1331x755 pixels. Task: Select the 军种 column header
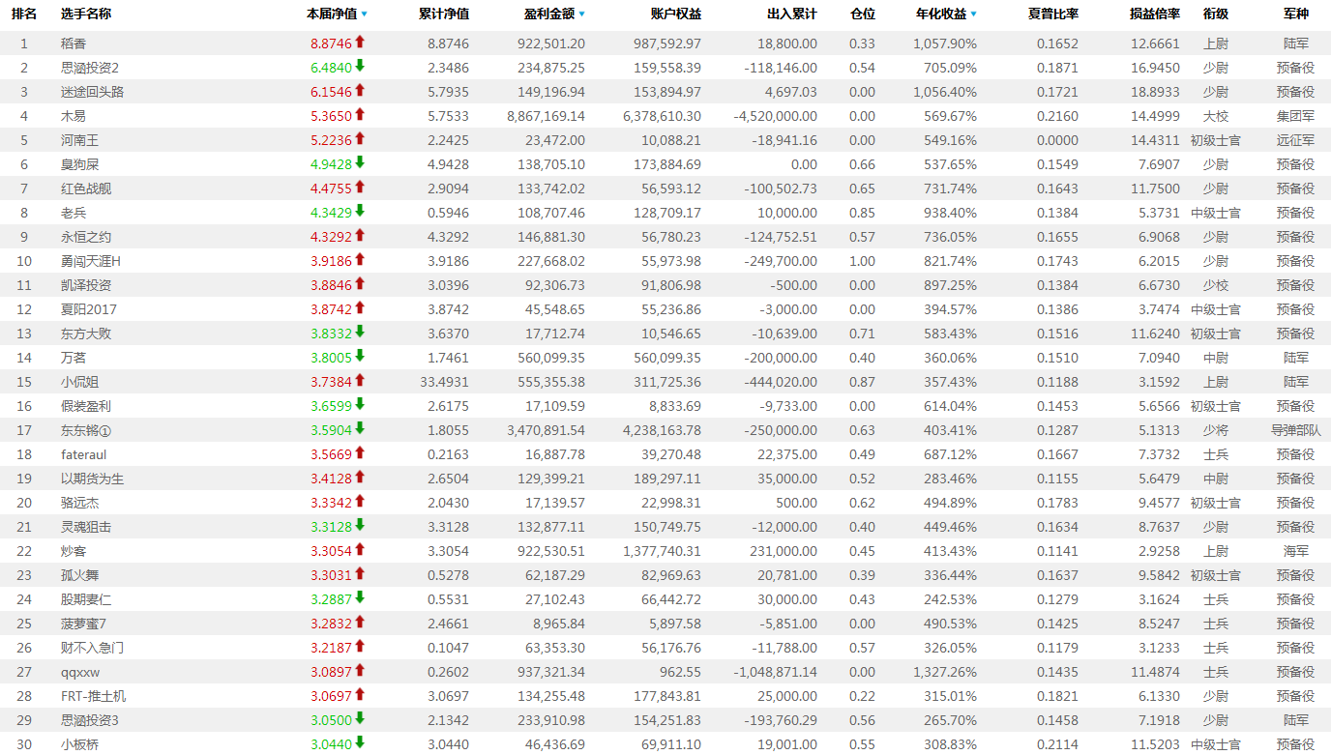[1296, 15]
